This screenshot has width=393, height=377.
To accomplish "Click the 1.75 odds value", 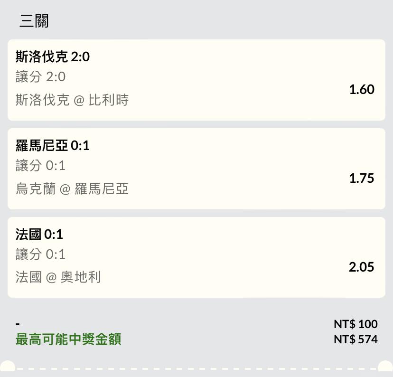I will pyautogui.click(x=361, y=178).
